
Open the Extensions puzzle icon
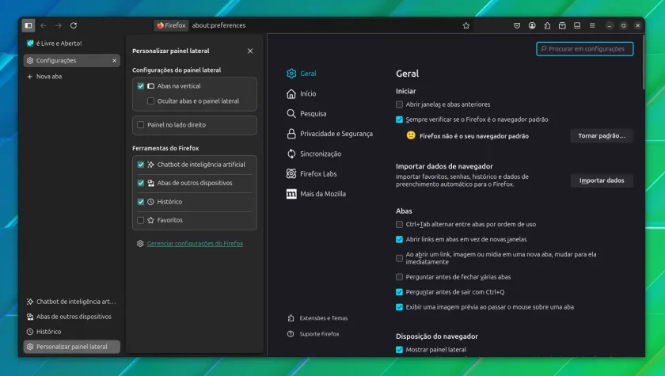(x=547, y=25)
